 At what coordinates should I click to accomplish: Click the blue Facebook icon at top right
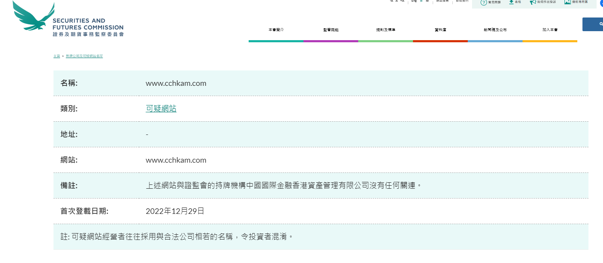pos(601,3)
